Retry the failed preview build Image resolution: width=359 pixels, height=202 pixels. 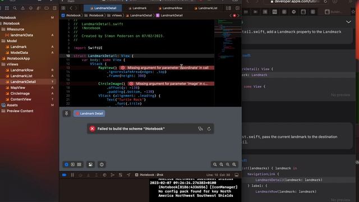point(209,128)
